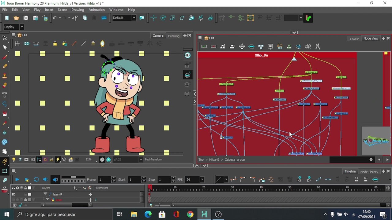Click the Add Keyframe KF plus icon
The height and width of the screenshot is (220, 392).
point(300,179)
